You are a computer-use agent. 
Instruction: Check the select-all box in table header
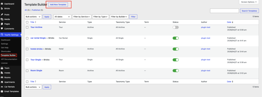[x=27, y=22]
